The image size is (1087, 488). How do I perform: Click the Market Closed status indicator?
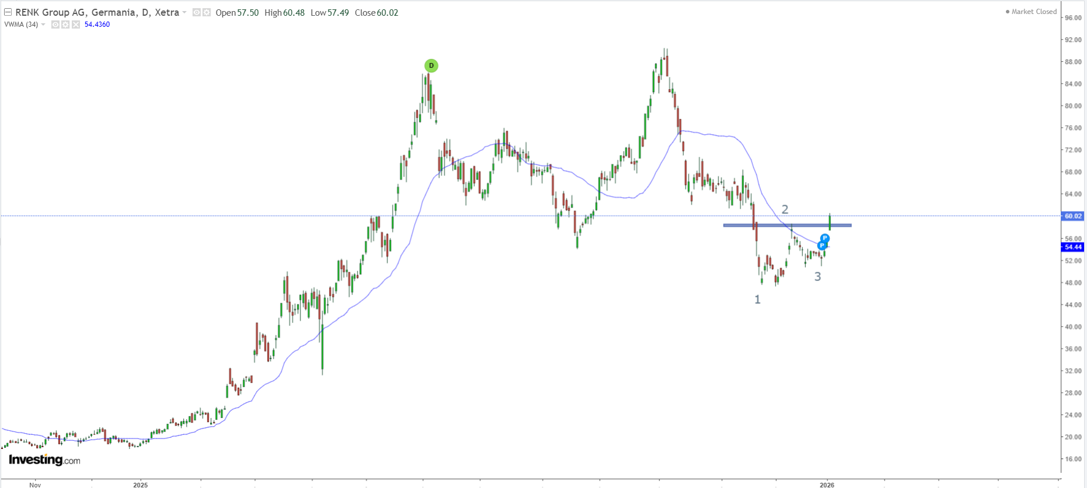pyautogui.click(x=1030, y=12)
